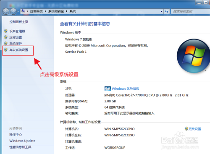Click shield icon beside 设备管理器
The height and width of the screenshot is (154, 210).
pos(6,31)
